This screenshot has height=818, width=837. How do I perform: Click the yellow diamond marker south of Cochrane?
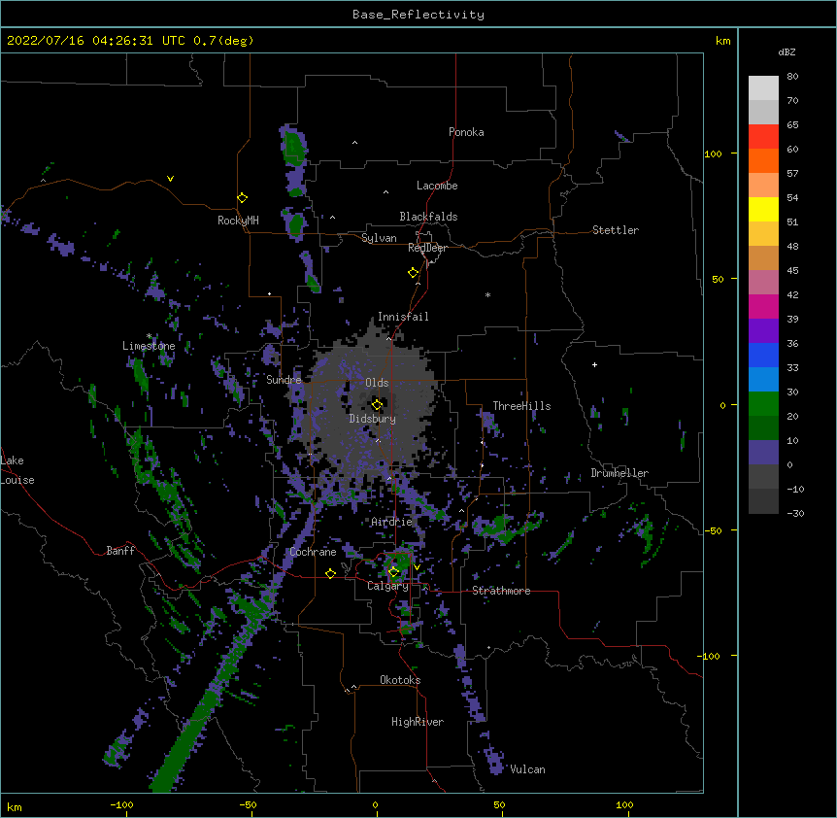pos(330,573)
